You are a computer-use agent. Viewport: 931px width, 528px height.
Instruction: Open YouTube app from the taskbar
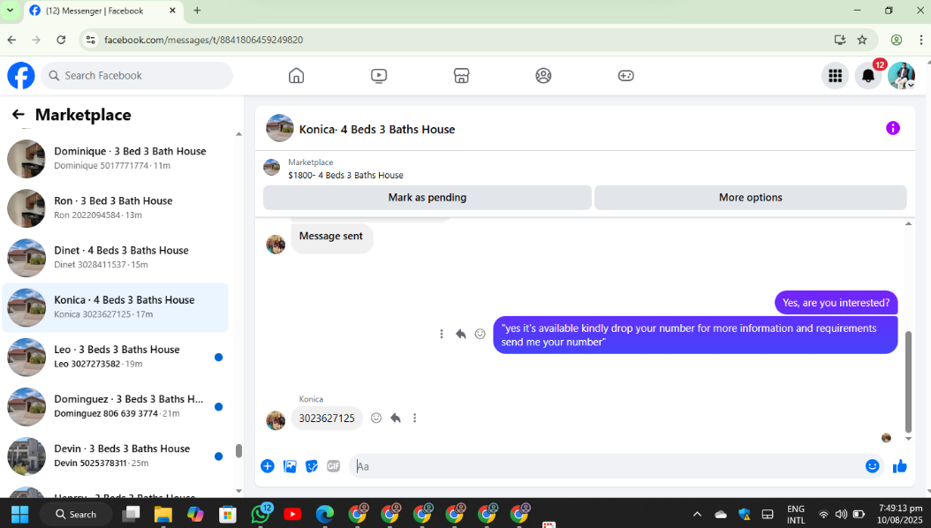pos(292,514)
